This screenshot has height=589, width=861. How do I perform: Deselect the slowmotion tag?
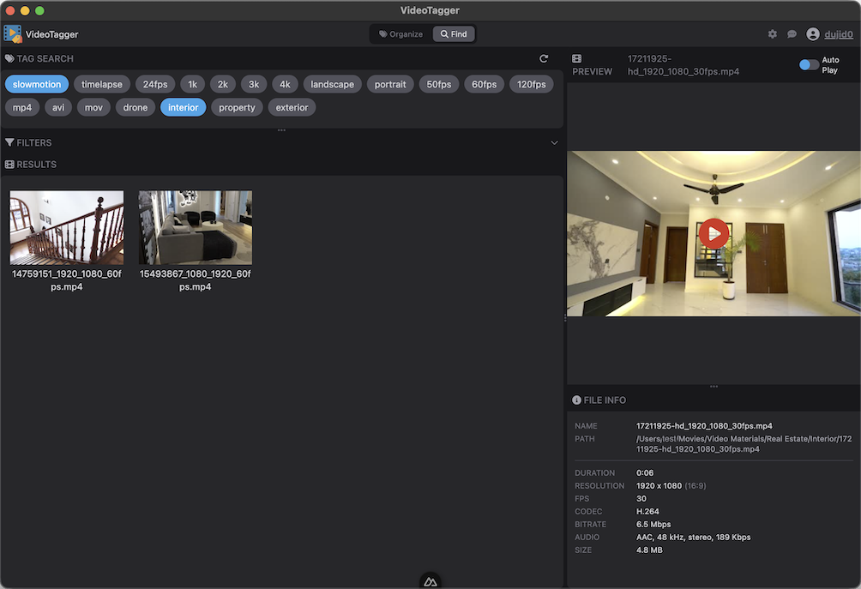(36, 84)
